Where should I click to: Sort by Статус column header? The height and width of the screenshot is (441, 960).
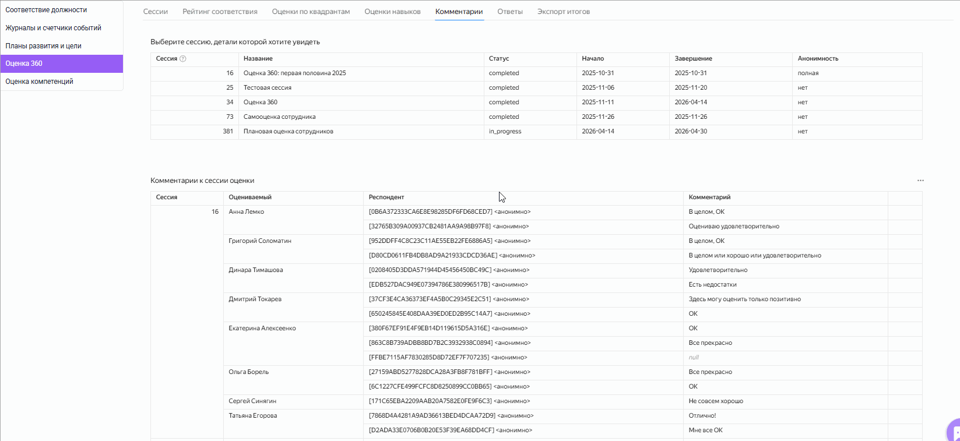pos(499,59)
